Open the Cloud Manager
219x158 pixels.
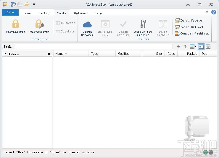[87, 29]
